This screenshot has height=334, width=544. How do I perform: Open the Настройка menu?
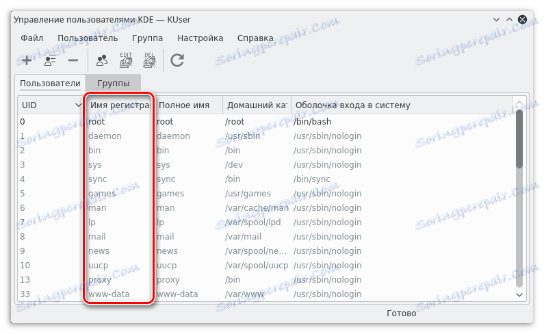(x=200, y=38)
